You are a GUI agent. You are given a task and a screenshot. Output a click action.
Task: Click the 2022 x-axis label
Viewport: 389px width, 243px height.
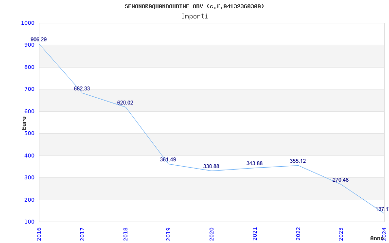(298, 234)
